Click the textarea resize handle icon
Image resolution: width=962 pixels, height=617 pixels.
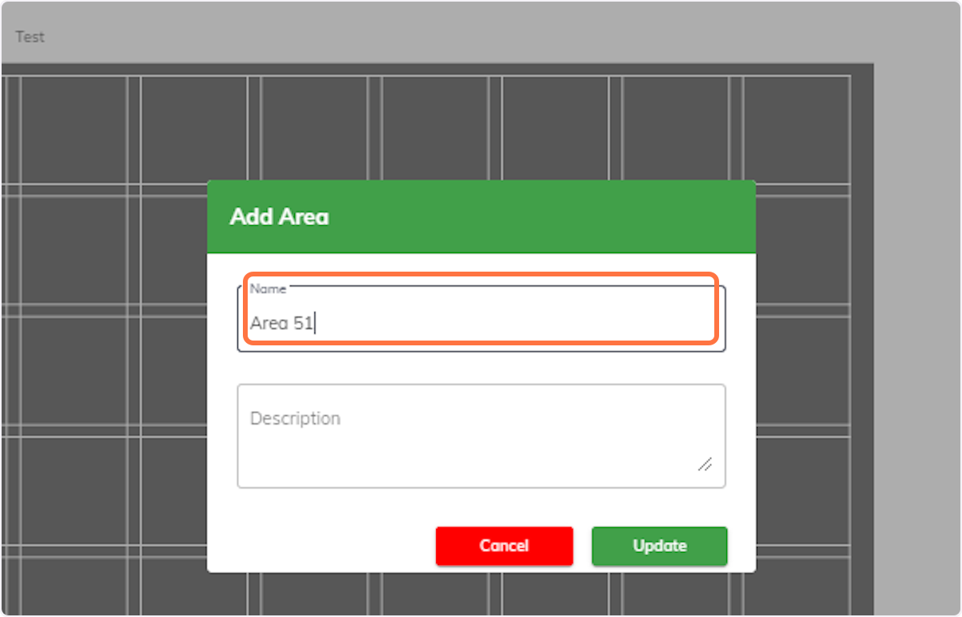click(x=705, y=463)
